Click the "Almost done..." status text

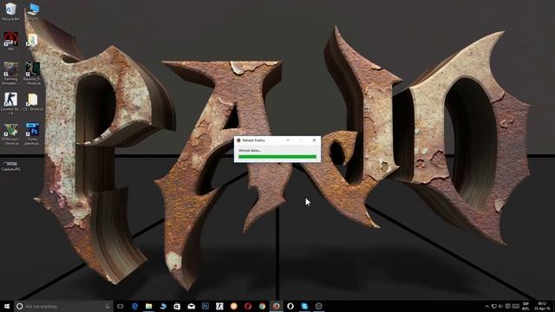[250, 150]
